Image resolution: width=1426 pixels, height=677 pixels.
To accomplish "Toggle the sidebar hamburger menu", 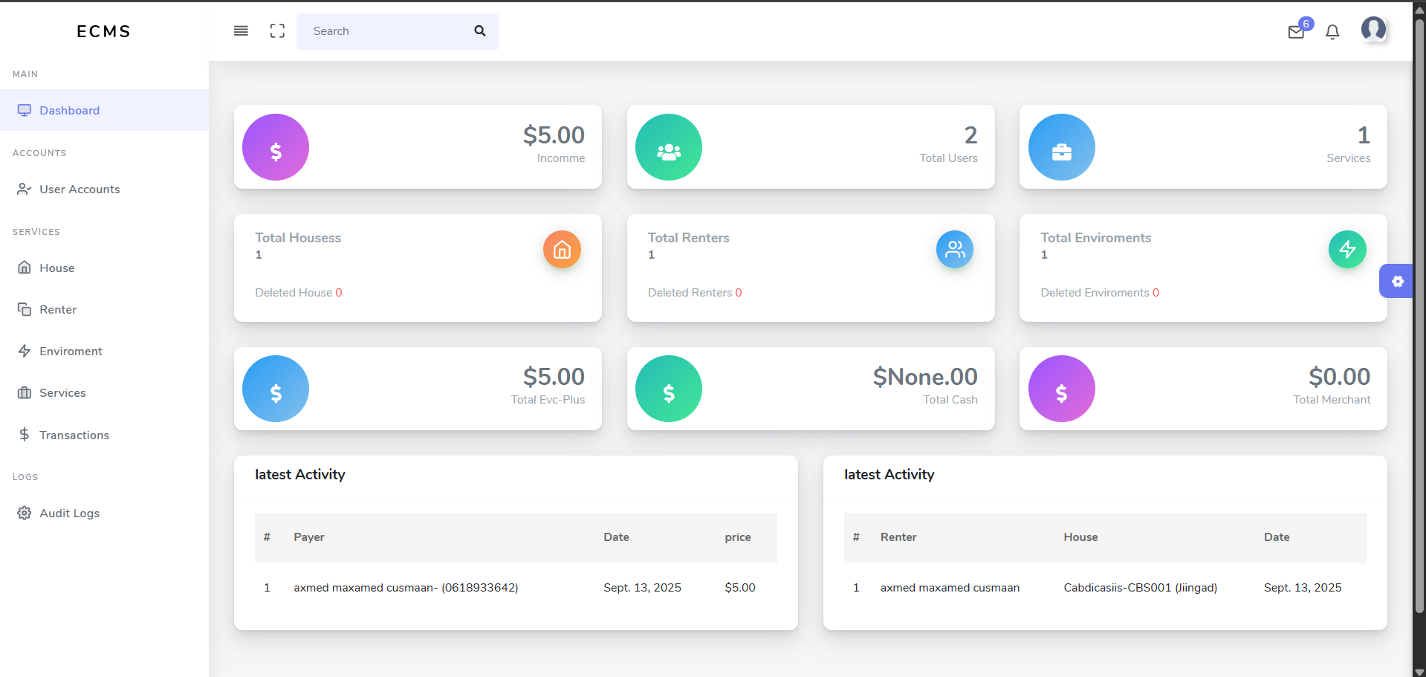I will (x=241, y=31).
